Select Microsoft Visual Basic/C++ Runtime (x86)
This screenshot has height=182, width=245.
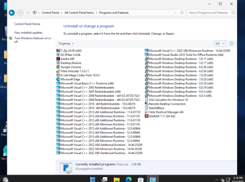click(x=85, y=83)
